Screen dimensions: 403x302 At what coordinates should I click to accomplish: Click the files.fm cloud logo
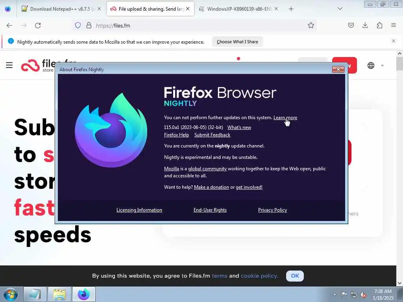tap(30, 65)
